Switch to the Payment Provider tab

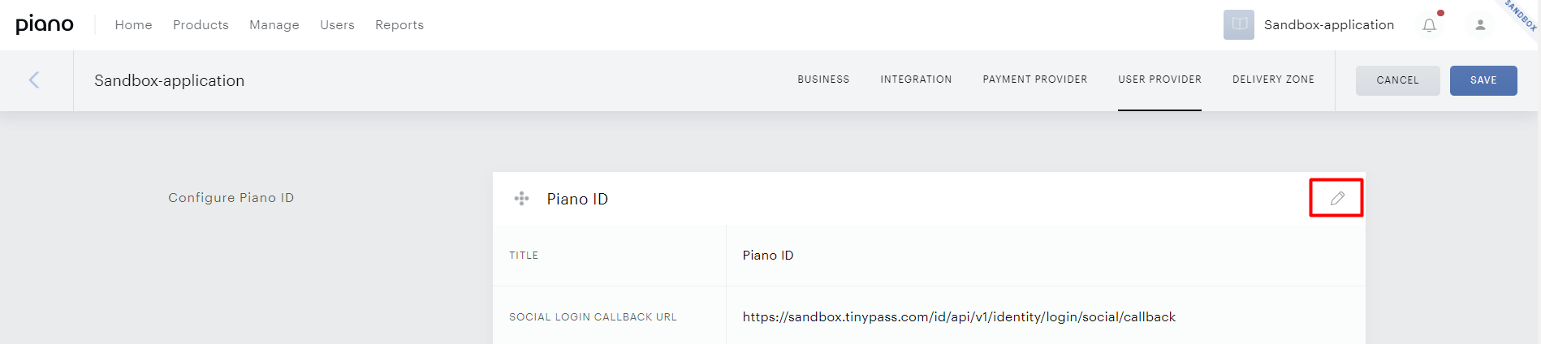(1035, 80)
